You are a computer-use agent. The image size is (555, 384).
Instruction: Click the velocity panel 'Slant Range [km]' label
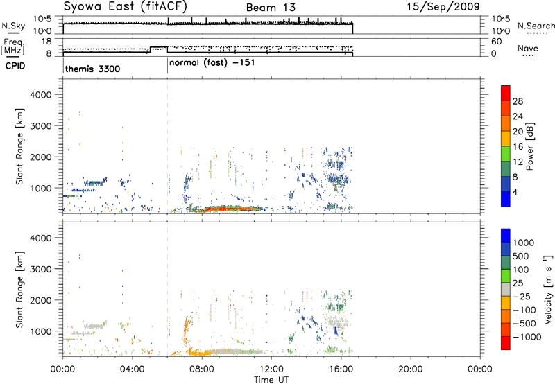point(19,290)
